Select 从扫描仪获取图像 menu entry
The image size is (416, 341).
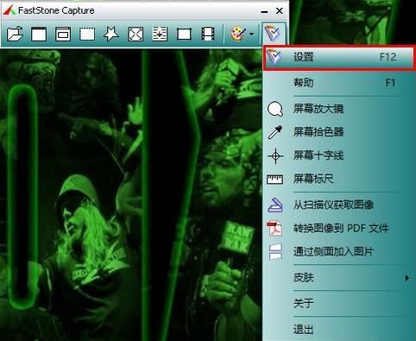coord(338,205)
